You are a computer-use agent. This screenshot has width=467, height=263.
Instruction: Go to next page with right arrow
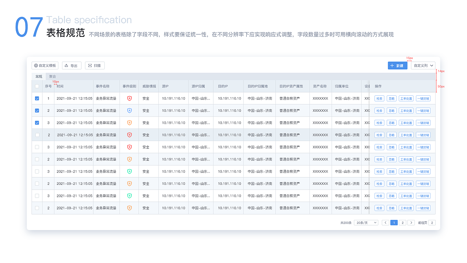(411, 223)
